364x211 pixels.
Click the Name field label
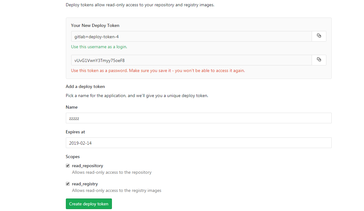click(x=71, y=107)
